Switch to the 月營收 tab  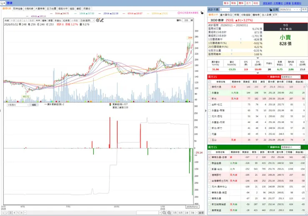click(87, 9)
